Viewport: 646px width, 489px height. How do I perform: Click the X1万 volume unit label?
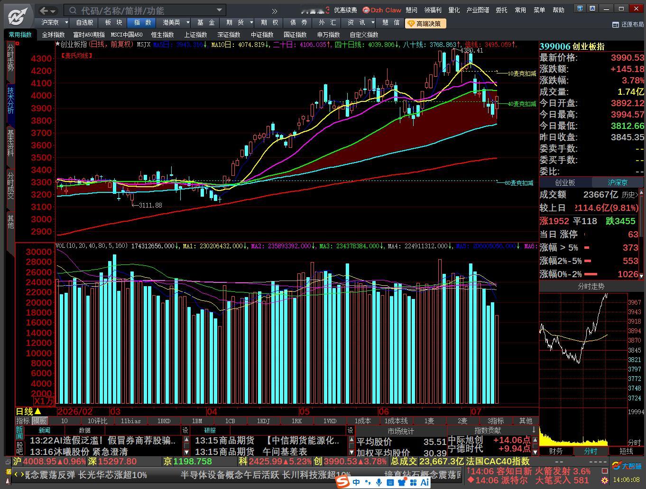(44, 401)
